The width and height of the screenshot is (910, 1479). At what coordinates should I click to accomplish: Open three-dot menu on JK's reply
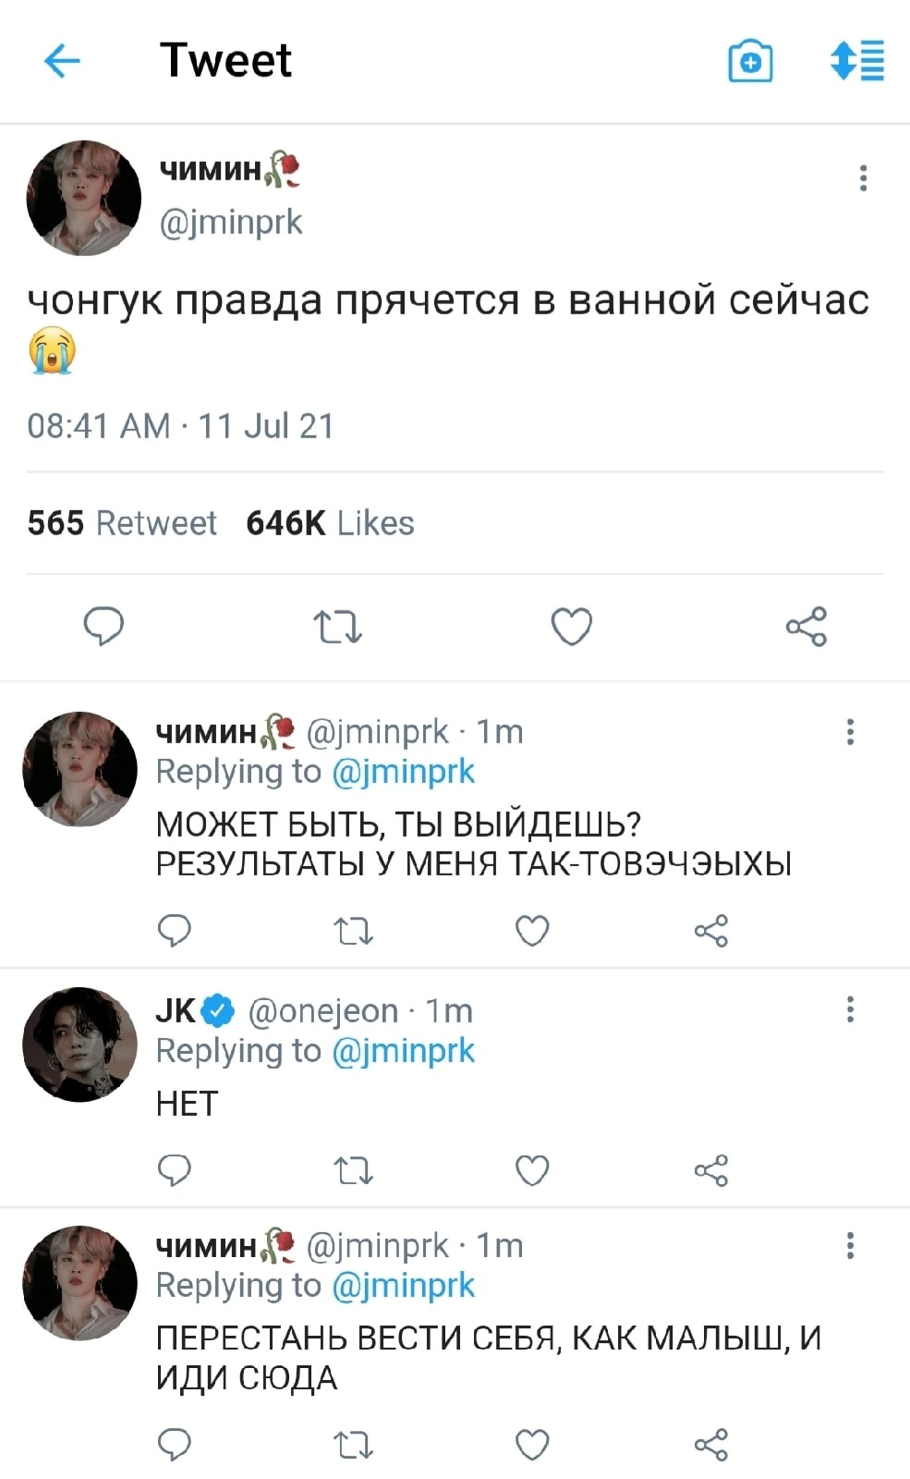coord(850,1009)
